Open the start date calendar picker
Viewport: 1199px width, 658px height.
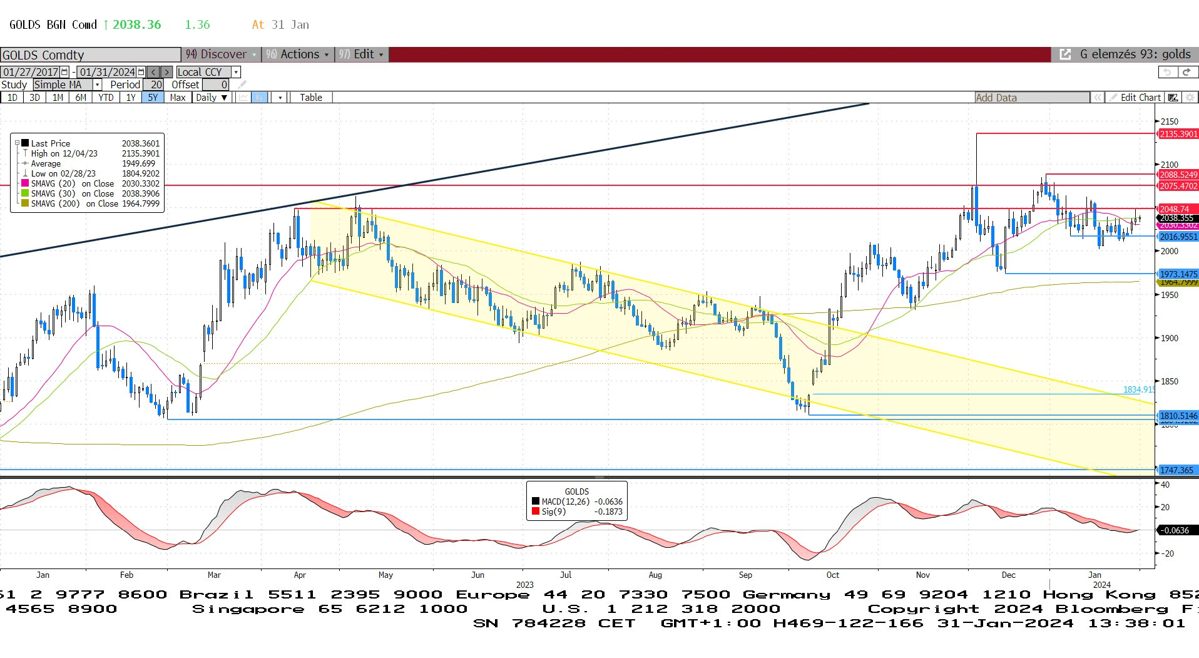[x=64, y=72]
